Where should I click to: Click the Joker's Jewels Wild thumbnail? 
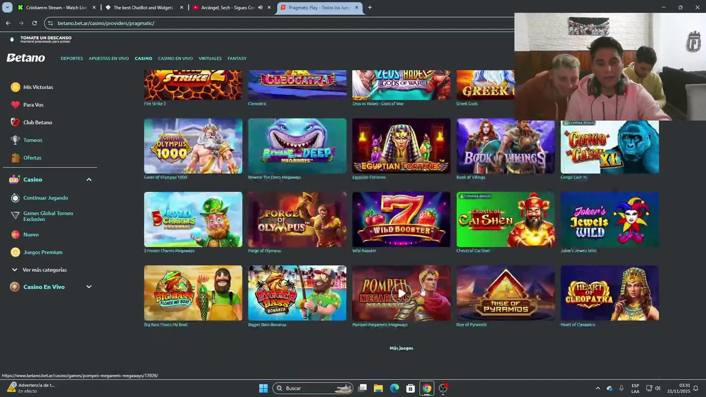609,219
